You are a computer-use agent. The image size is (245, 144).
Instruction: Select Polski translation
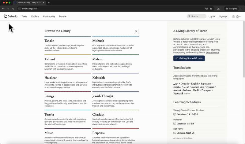(196, 90)
